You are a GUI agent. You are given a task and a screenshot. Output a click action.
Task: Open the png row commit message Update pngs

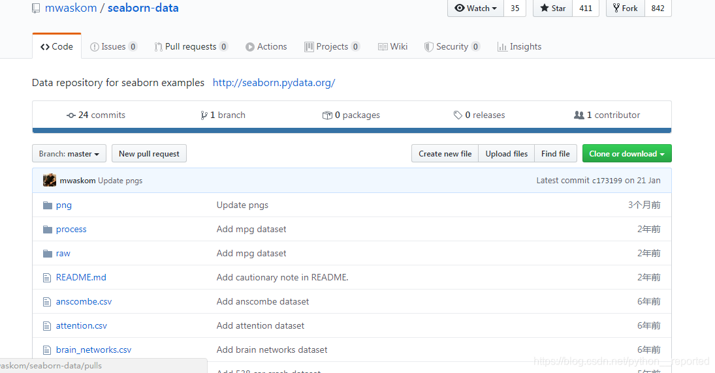click(x=243, y=205)
